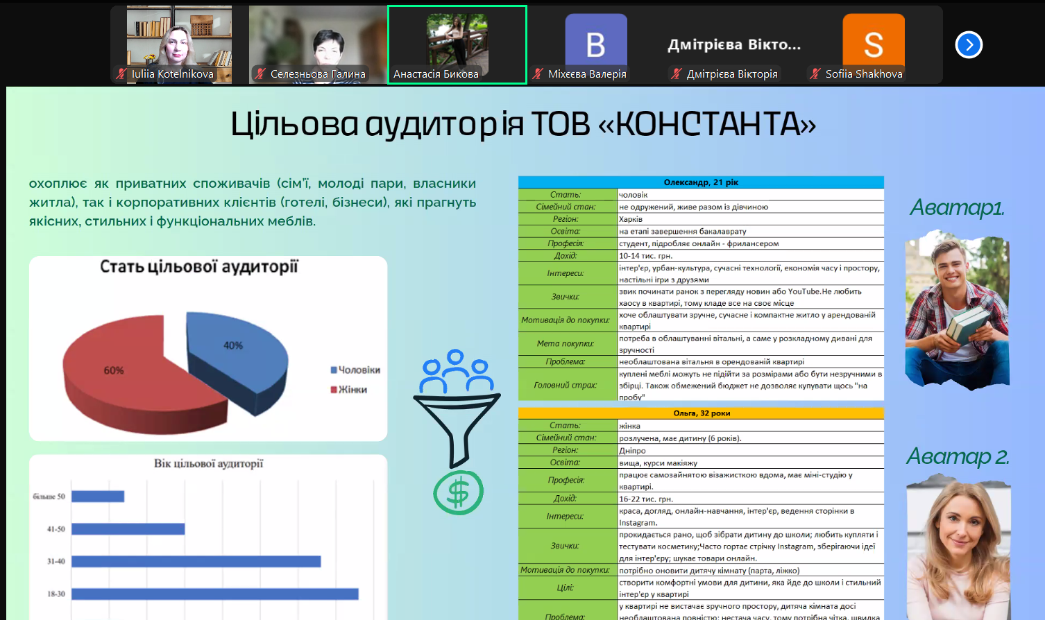Click the Харків region cell
This screenshot has width=1045, height=620.
tap(751, 219)
